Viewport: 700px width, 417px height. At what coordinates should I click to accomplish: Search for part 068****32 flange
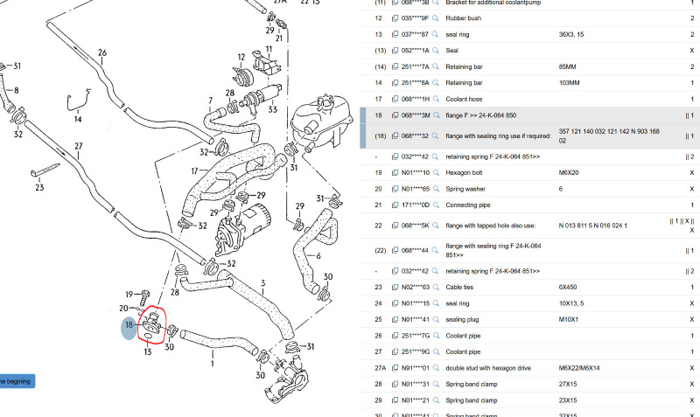(x=435, y=136)
